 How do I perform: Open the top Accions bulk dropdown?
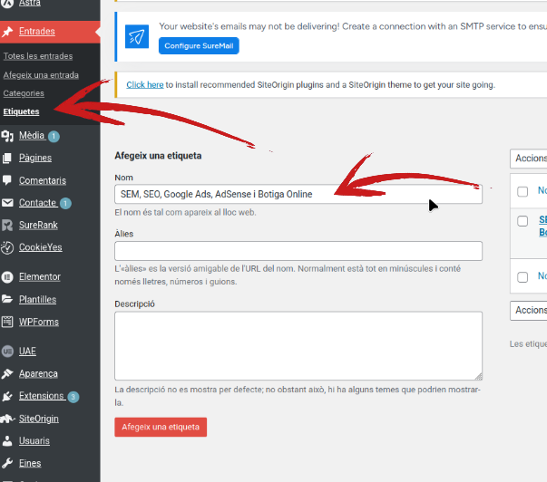point(529,159)
